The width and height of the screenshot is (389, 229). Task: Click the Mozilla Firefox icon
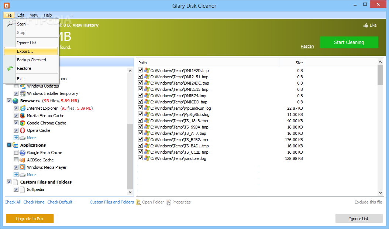click(23, 116)
